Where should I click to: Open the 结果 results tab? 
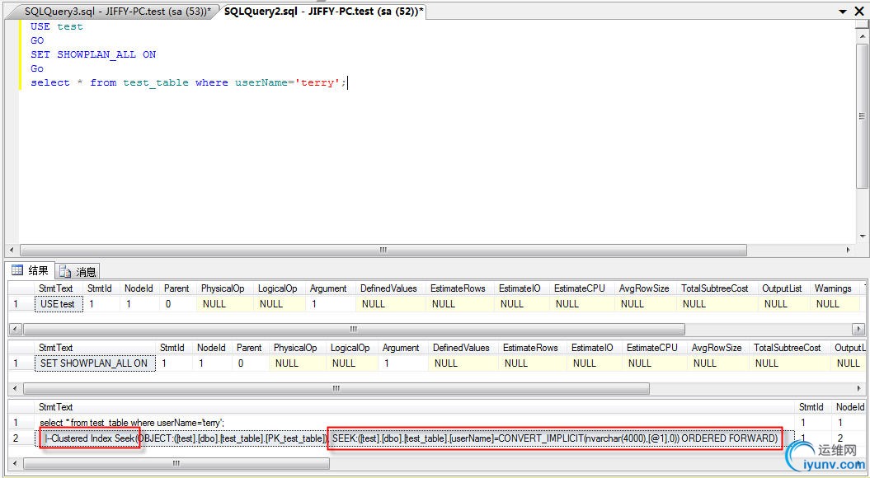point(31,270)
